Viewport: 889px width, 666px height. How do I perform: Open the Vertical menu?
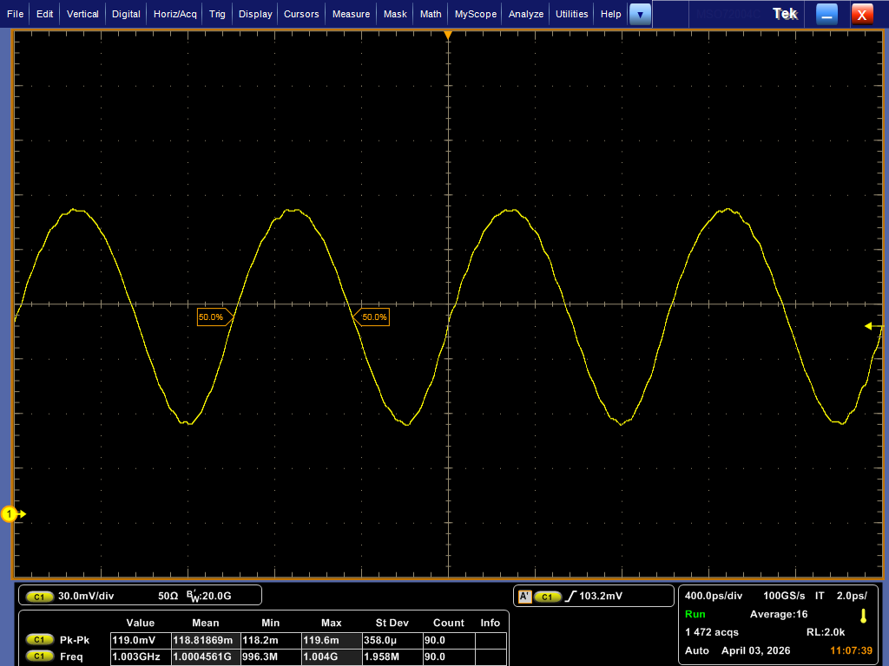click(x=82, y=14)
